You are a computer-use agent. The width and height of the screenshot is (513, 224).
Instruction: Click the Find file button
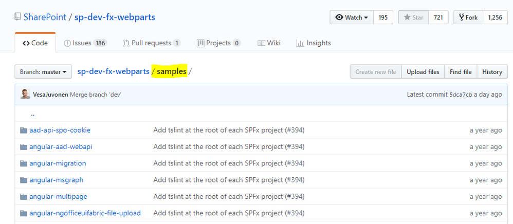(461, 72)
